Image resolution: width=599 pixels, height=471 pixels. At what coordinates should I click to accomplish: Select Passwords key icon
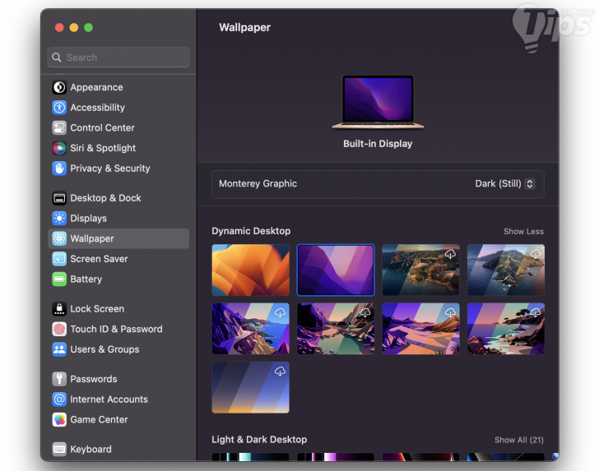[x=59, y=379]
